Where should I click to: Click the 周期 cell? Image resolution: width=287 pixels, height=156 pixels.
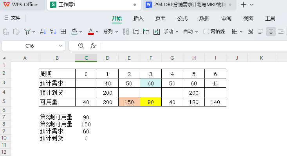click(x=57, y=74)
